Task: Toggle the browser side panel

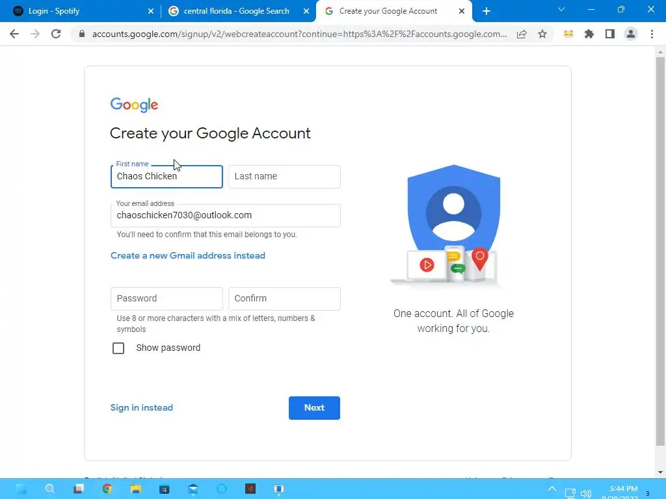Action: [610, 34]
